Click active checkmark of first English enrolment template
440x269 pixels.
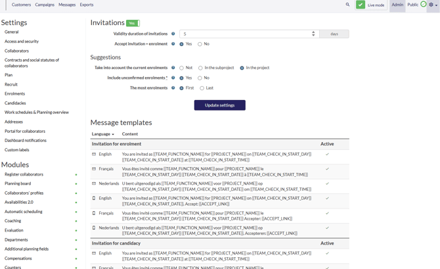pyautogui.click(x=327, y=155)
